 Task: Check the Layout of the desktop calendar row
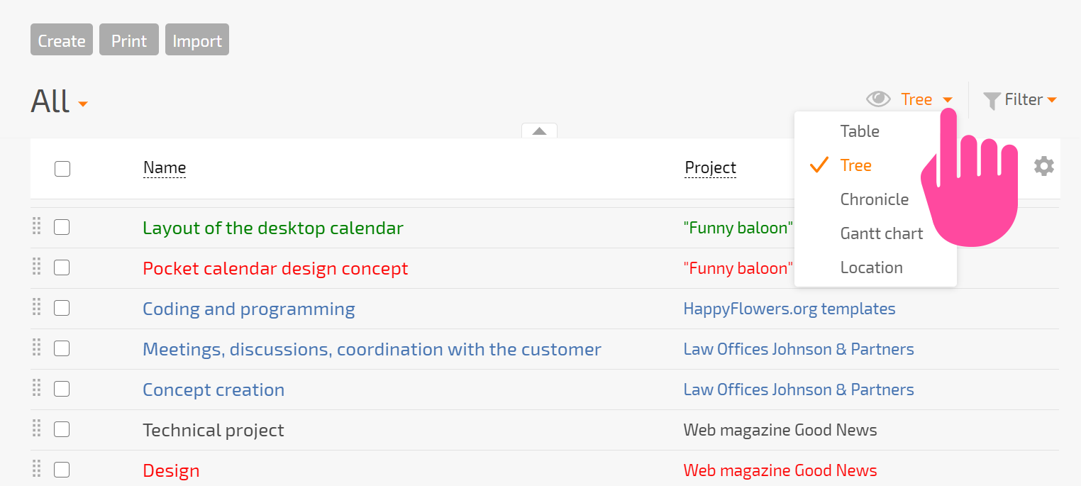tap(62, 227)
